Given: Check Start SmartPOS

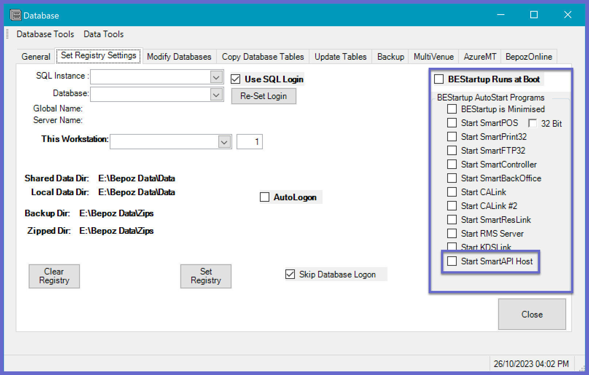Looking at the screenshot, I should pyautogui.click(x=452, y=123).
